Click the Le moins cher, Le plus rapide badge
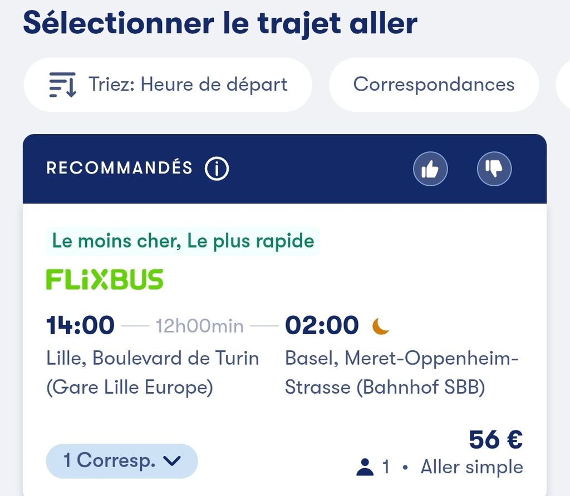 pyautogui.click(x=183, y=241)
